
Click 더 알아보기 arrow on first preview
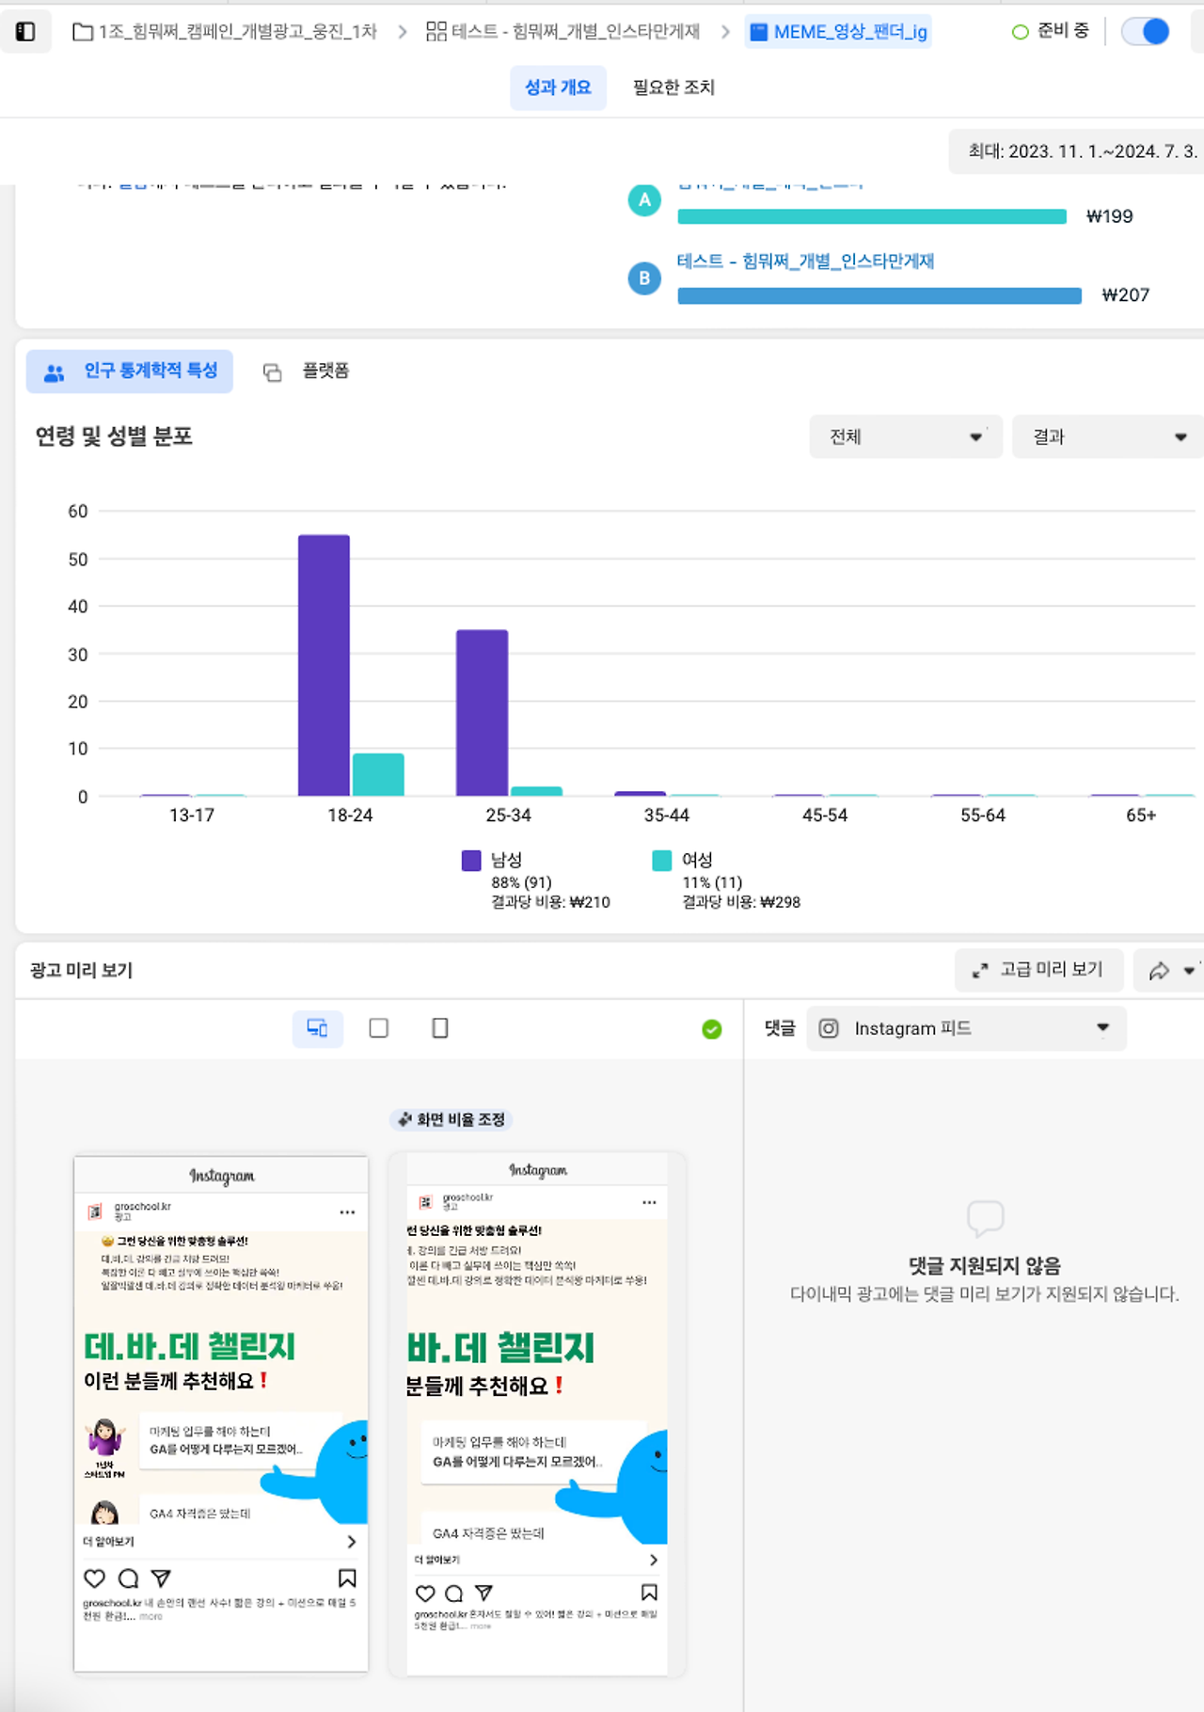(x=352, y=1542)
